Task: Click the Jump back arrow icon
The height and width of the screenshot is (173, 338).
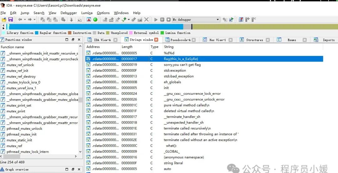Action: tap(20, 20)
